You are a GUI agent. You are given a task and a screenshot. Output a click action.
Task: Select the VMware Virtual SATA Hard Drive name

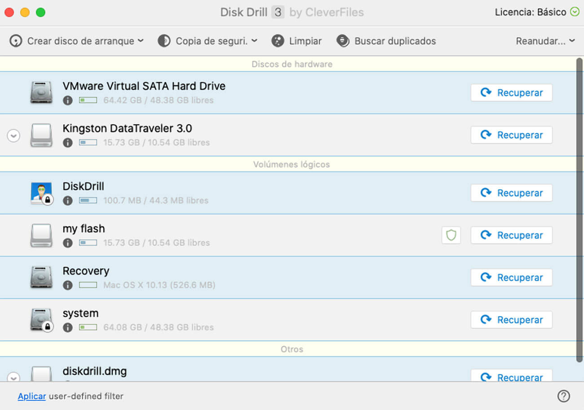pyautogui.click(x=144, y=86)
